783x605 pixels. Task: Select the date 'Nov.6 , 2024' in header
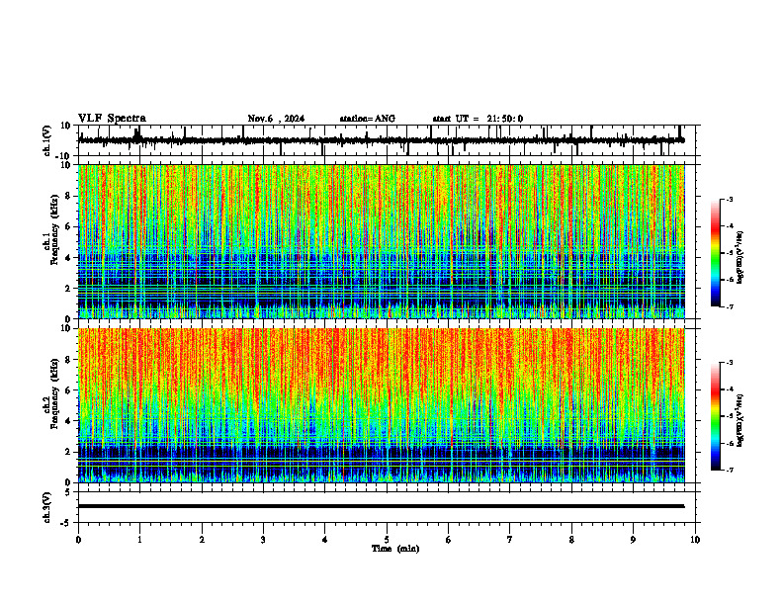[276, 119]
